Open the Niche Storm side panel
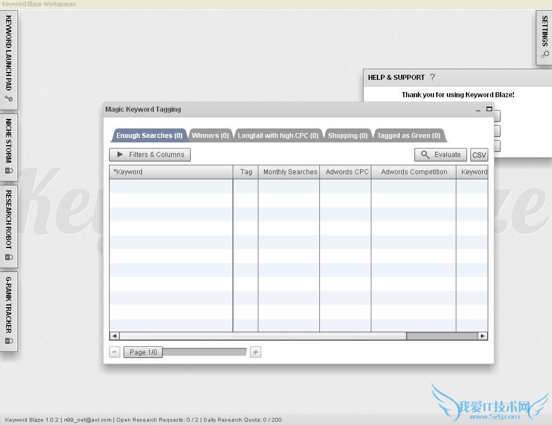This screenshot has width=552, height=425. pos(8,147)
